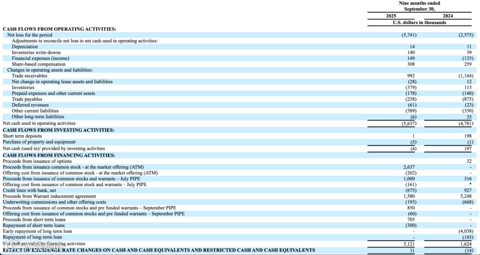Select 'Purchase of property and equipment' label
This screenshot has width=480, height=255.
[39, 142]
